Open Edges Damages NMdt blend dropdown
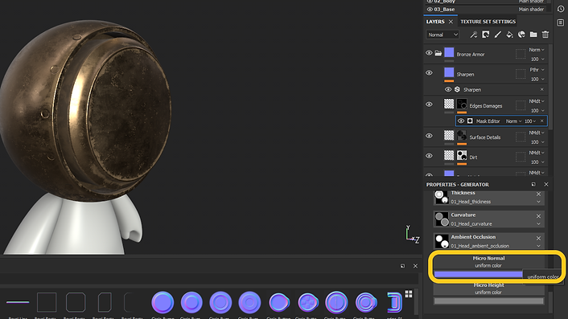Viewport: 568px width, 319px height. coord(537,101)
